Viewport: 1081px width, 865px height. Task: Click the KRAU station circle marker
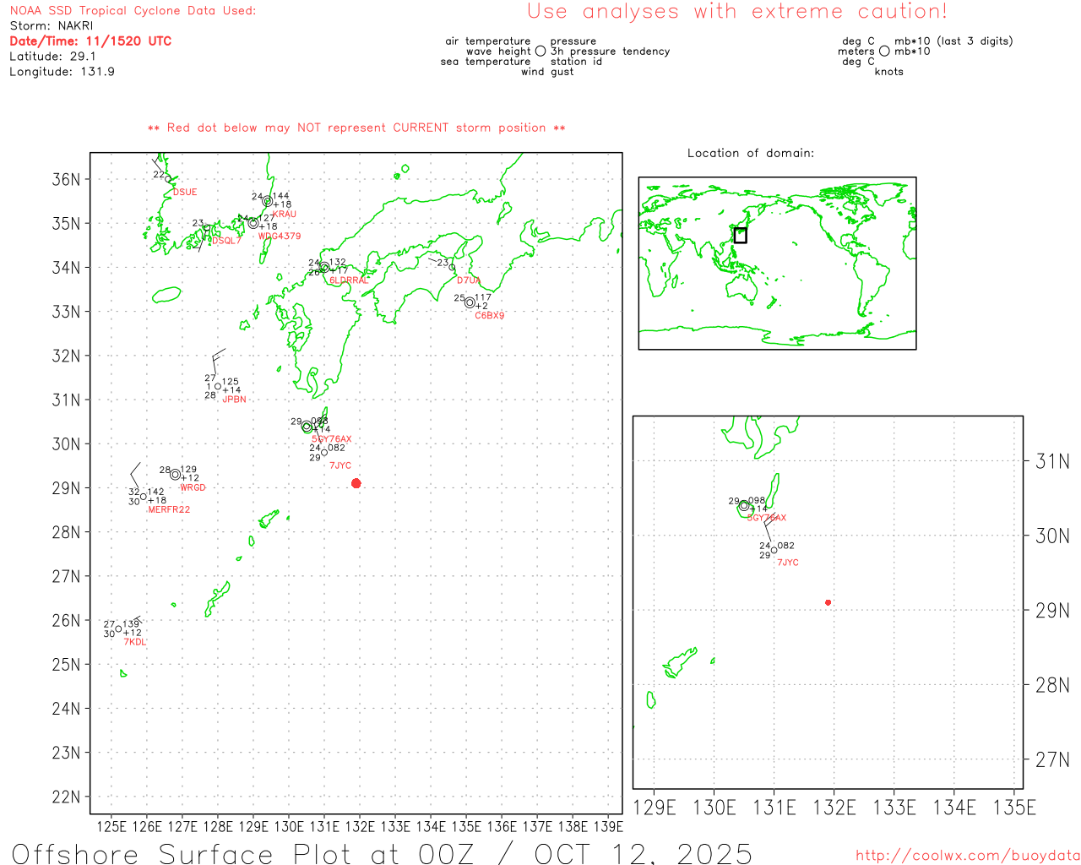268,201
